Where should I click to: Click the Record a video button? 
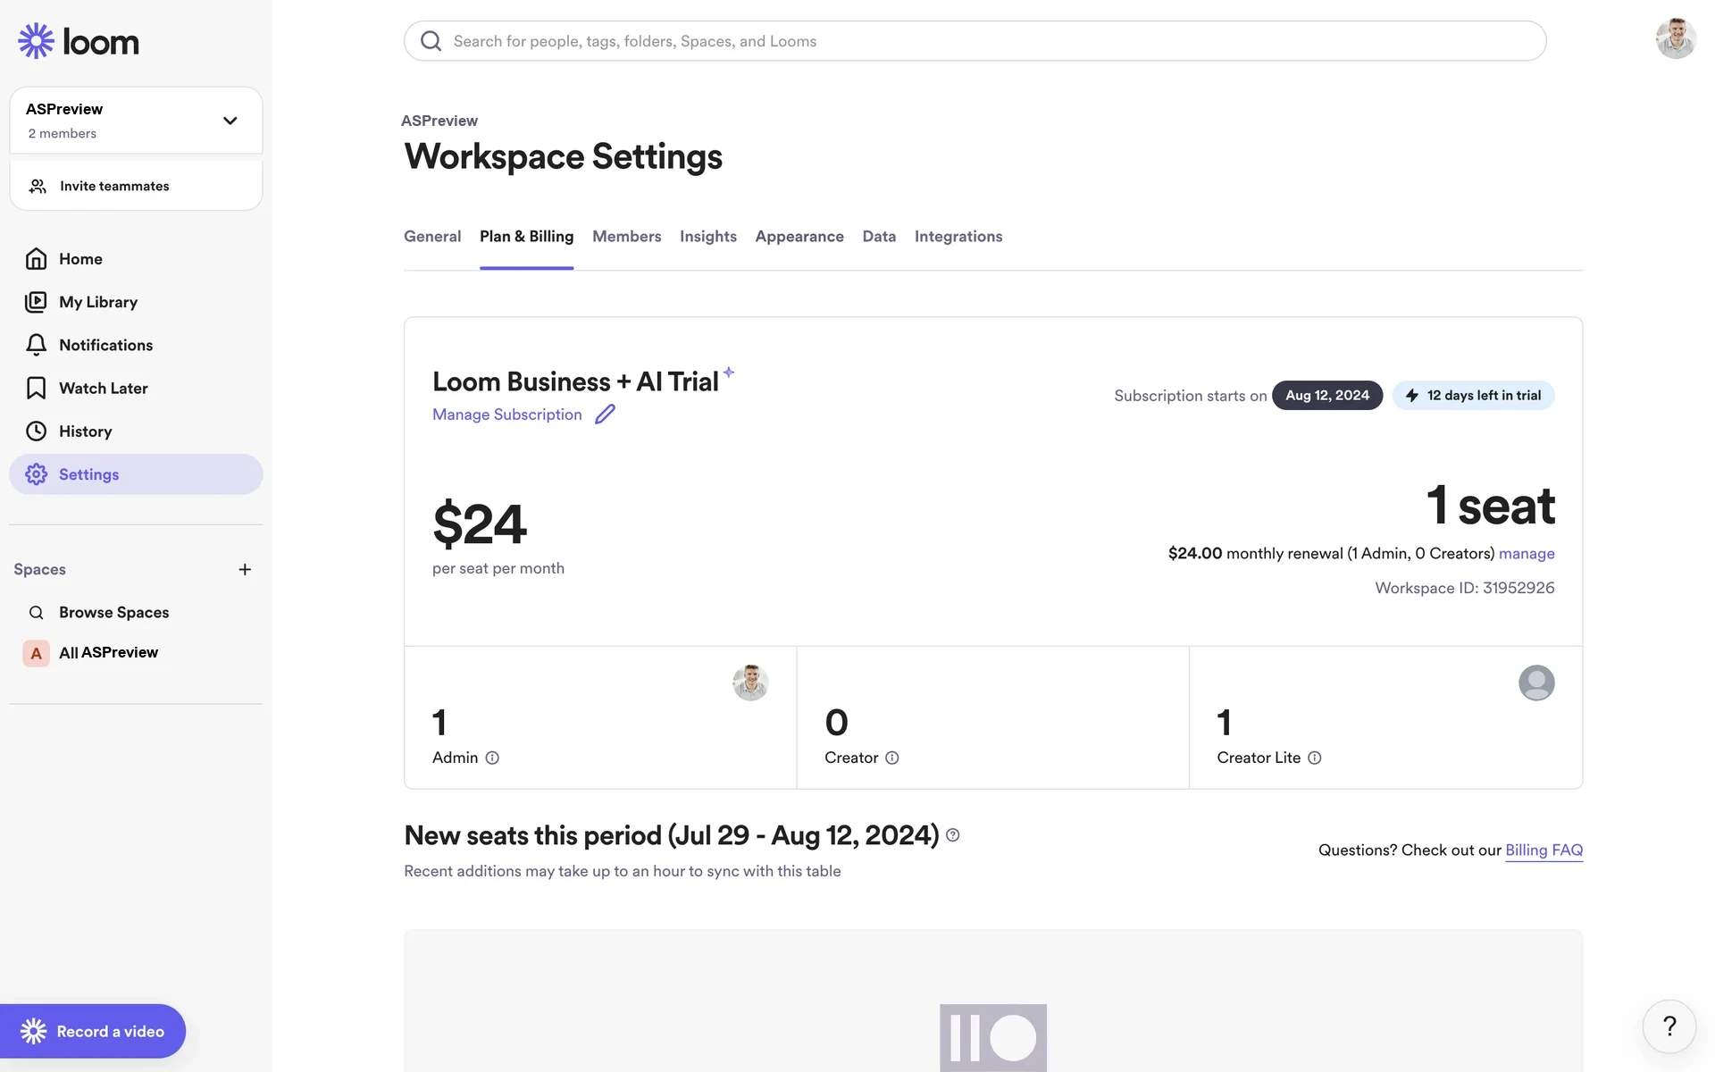(93, 1031)
